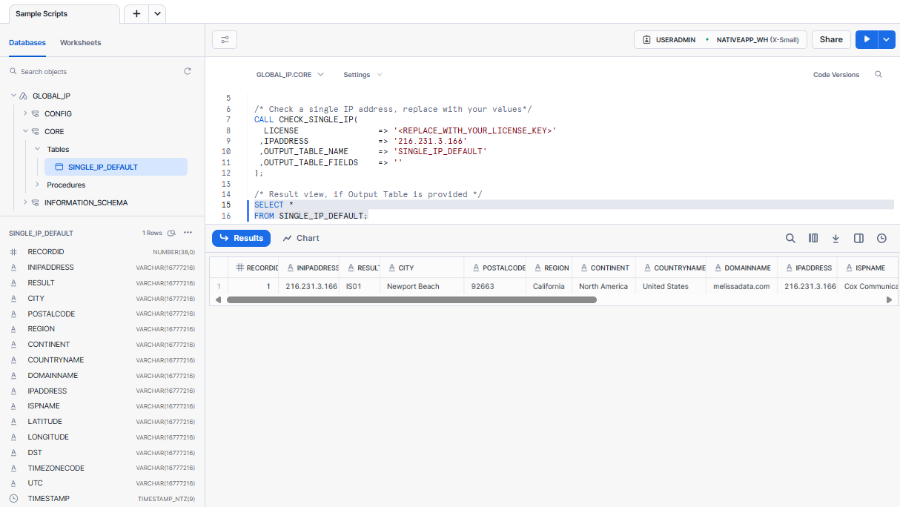Click the GLOBAL_IP database icon
The width and height of the screenshot is (900, 507).
click(x=23, y=96)
